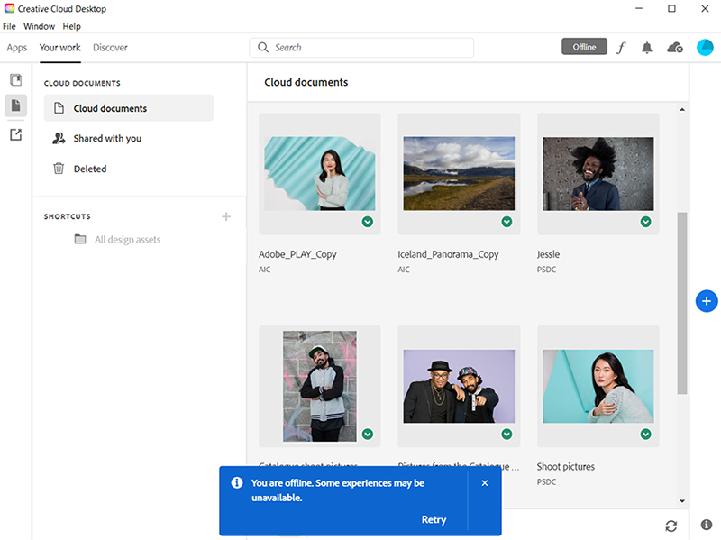Click the sync refresh icon at bottom right
The image size is (721, 540).
(x=671, y=525)
